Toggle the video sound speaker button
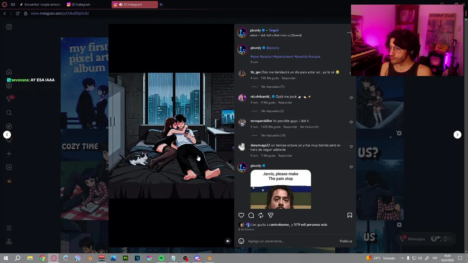The image size is (468, 263). click(x=228, y=241)
